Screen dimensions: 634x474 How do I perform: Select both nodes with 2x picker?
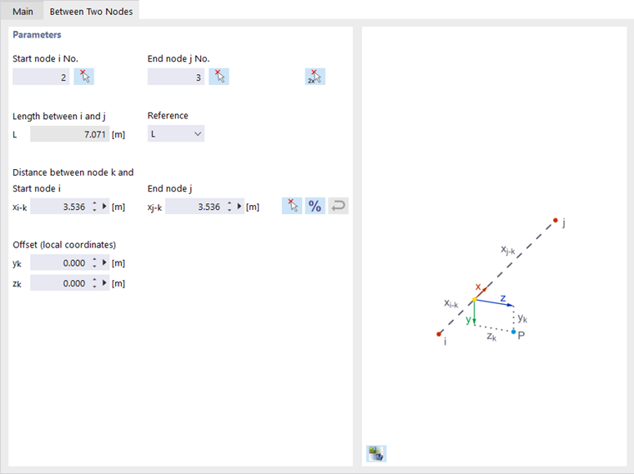point(315,77)
